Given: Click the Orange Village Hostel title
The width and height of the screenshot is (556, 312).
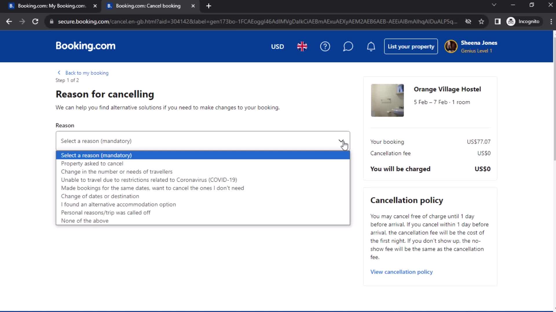Looking at the screenshot, I should (447, 89).
